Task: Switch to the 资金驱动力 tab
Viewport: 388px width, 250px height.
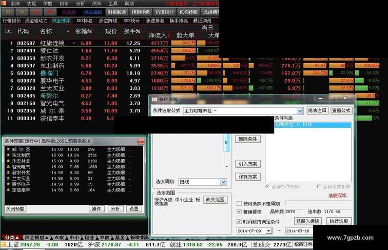Action: click(36, 21)
